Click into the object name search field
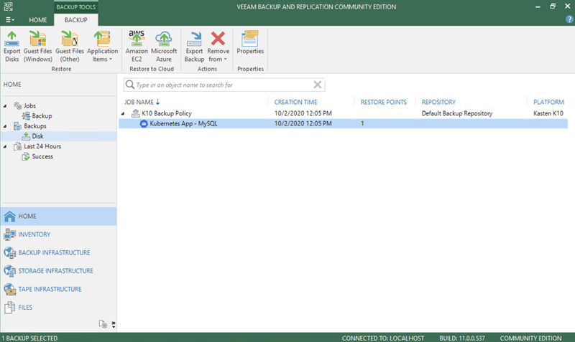 coord(224,85)
